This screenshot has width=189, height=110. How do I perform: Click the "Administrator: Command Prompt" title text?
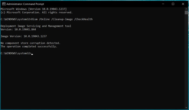25,4
